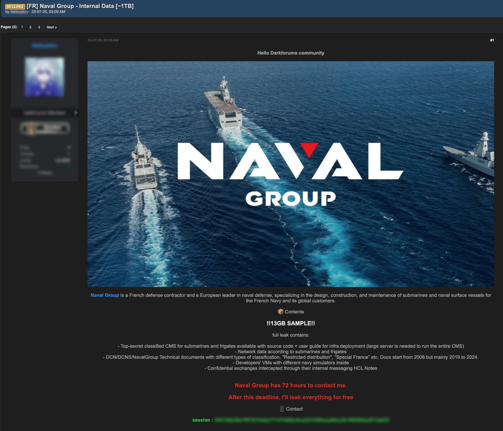Go to page 2 of the thread
This screenshot has width=503, height=431.
tap(30, 27)
